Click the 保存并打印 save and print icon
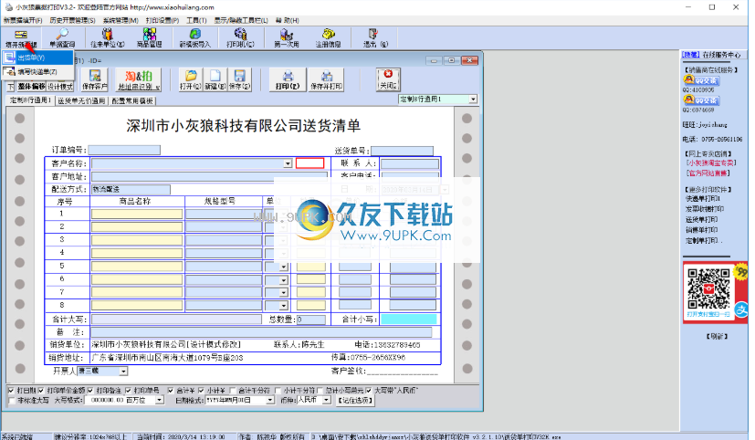The width and height of the screenshot is (755, 440). point(327,79)
